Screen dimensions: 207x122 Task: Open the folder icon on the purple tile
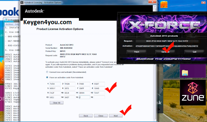tap(185, 73)
